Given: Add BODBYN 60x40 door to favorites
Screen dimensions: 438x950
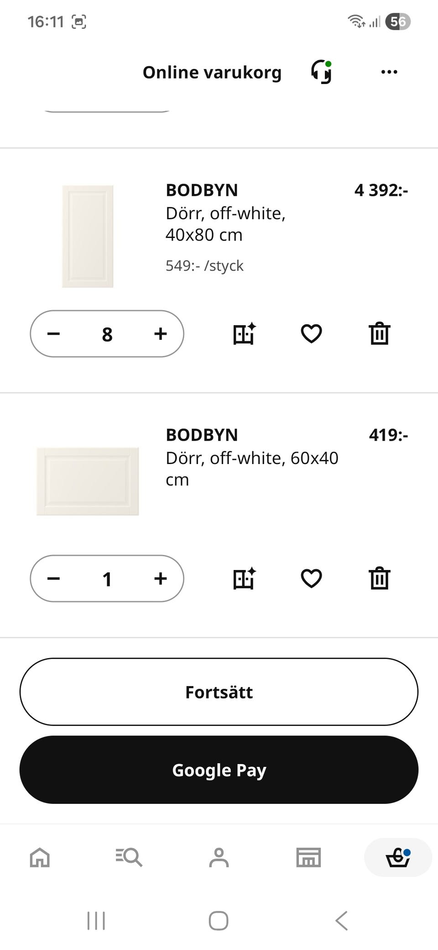Looking at the screenshot, I should point(312,578).
